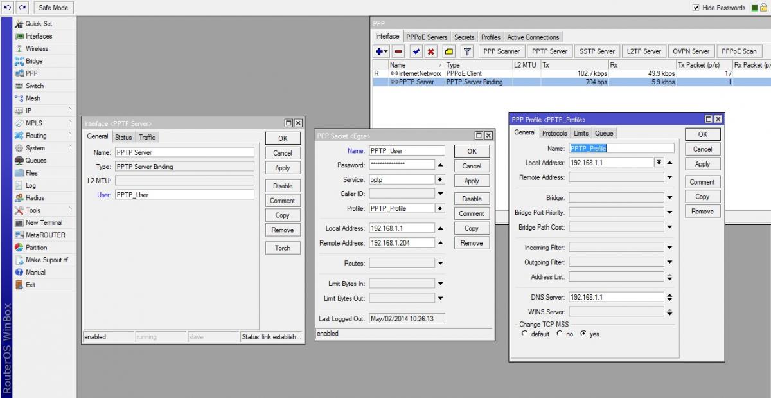This screenshot has height=398, width=771.
Task: Click the Remote Address field in PPP Secret
Action: point(401,243)
